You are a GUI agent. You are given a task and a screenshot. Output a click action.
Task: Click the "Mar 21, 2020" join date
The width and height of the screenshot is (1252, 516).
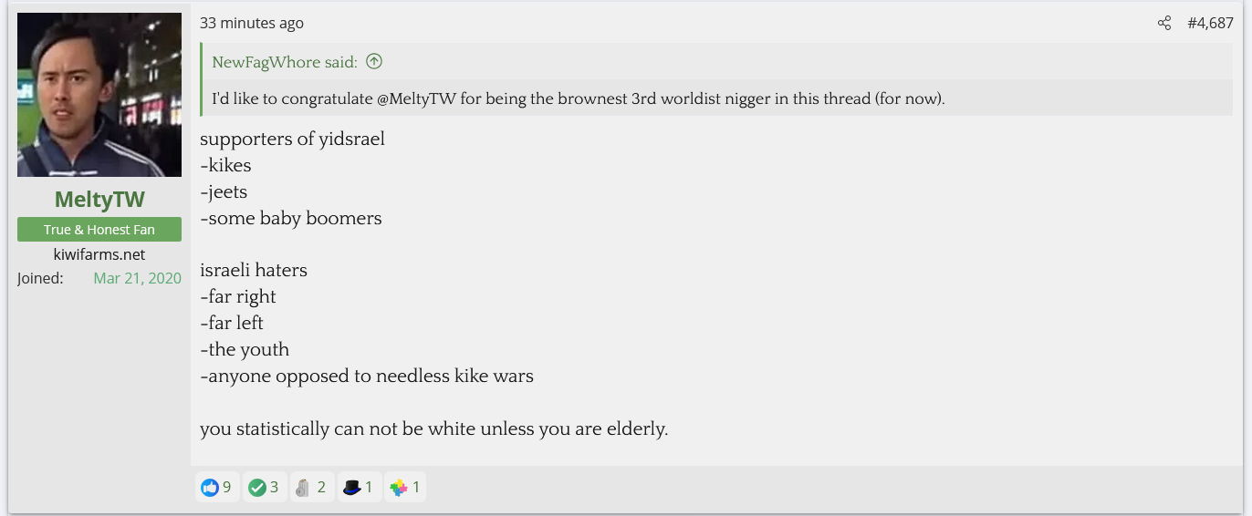pos(137,279)
